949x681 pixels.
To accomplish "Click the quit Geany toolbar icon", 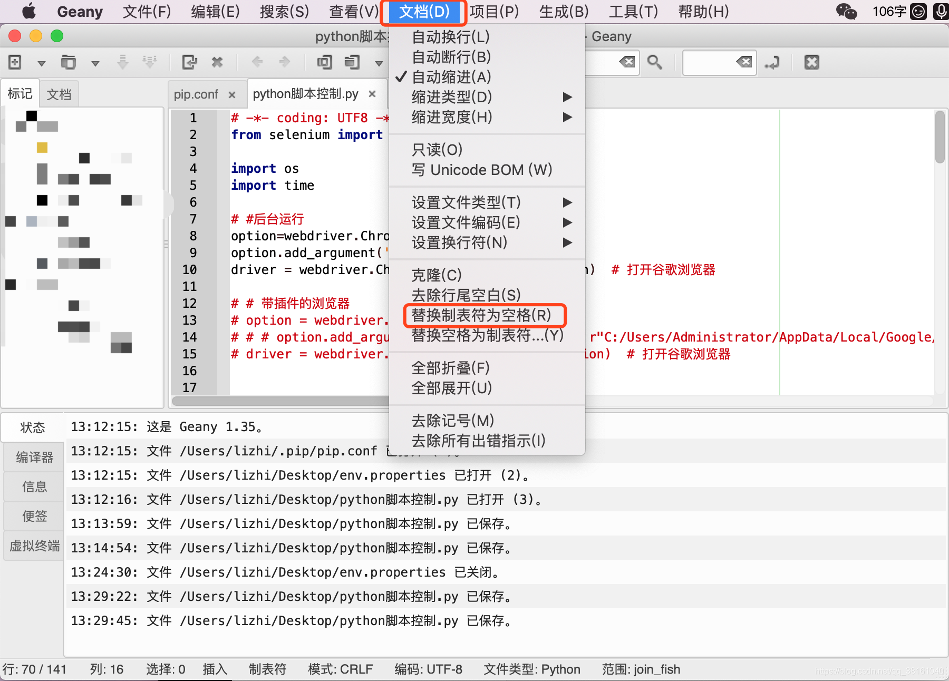I will point(812,62).
